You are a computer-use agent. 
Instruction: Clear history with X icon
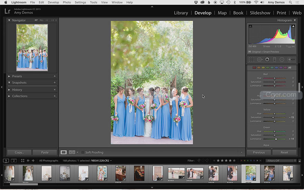(55, 89)
